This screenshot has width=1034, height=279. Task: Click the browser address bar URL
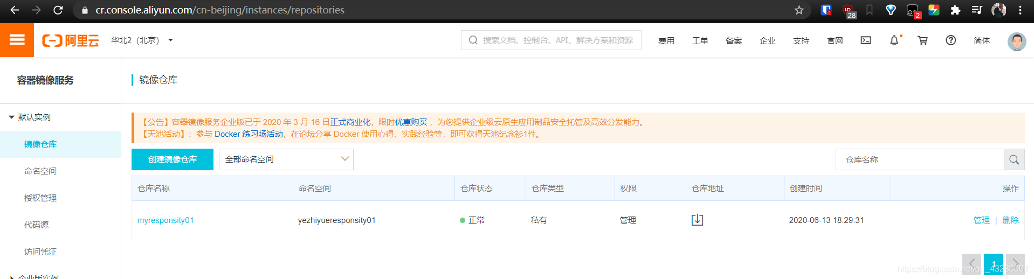point(220,10)
